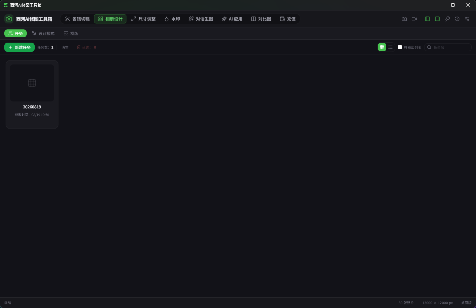Open the 水印 watermark tab

click(x=172, y=19)
